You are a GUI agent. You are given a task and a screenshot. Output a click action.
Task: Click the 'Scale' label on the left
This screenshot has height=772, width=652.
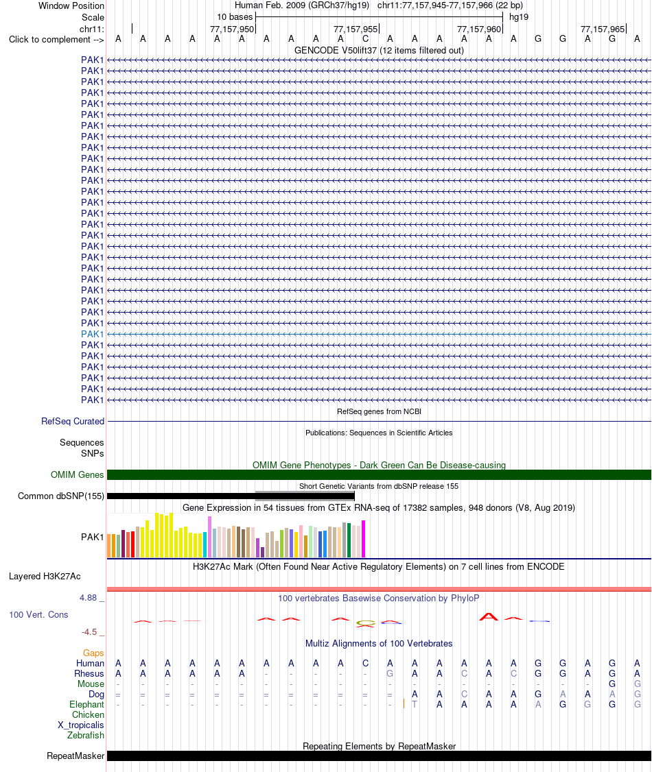pos(93,17)
